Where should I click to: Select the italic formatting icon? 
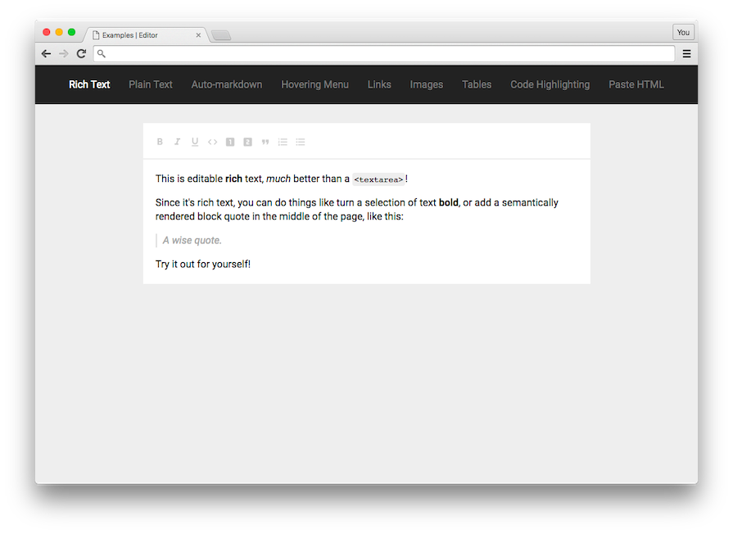tap(177, 142)
